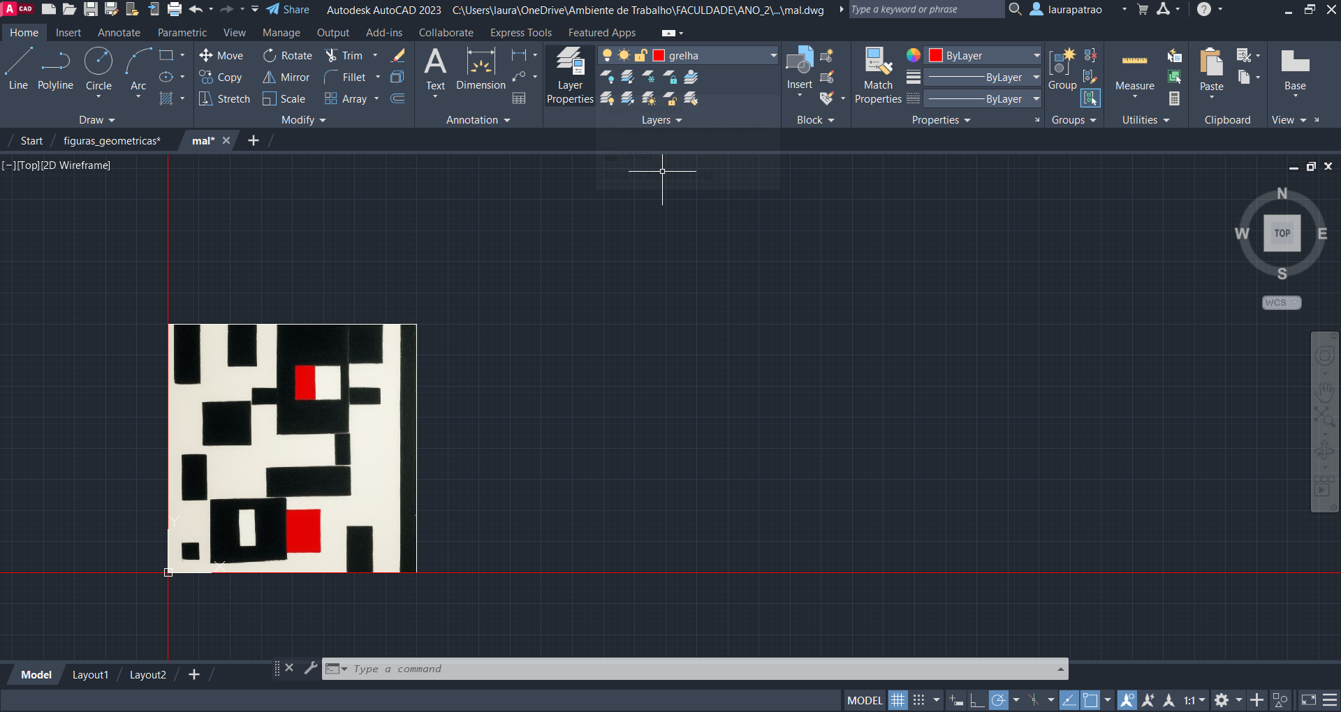Open the Measure utility

(1134, 69)
